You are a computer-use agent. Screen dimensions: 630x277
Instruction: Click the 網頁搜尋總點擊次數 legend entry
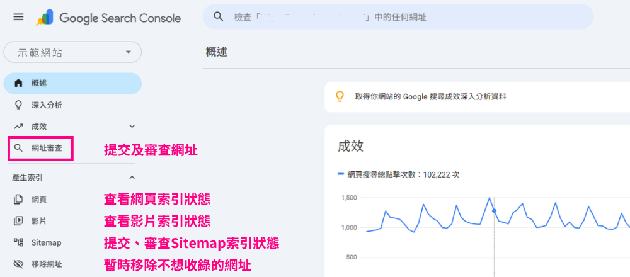(399, 174)
